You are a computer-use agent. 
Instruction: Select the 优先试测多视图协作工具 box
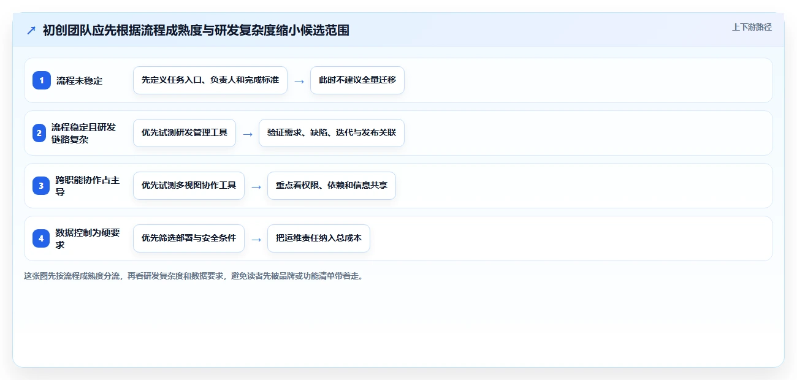point(189,186)
